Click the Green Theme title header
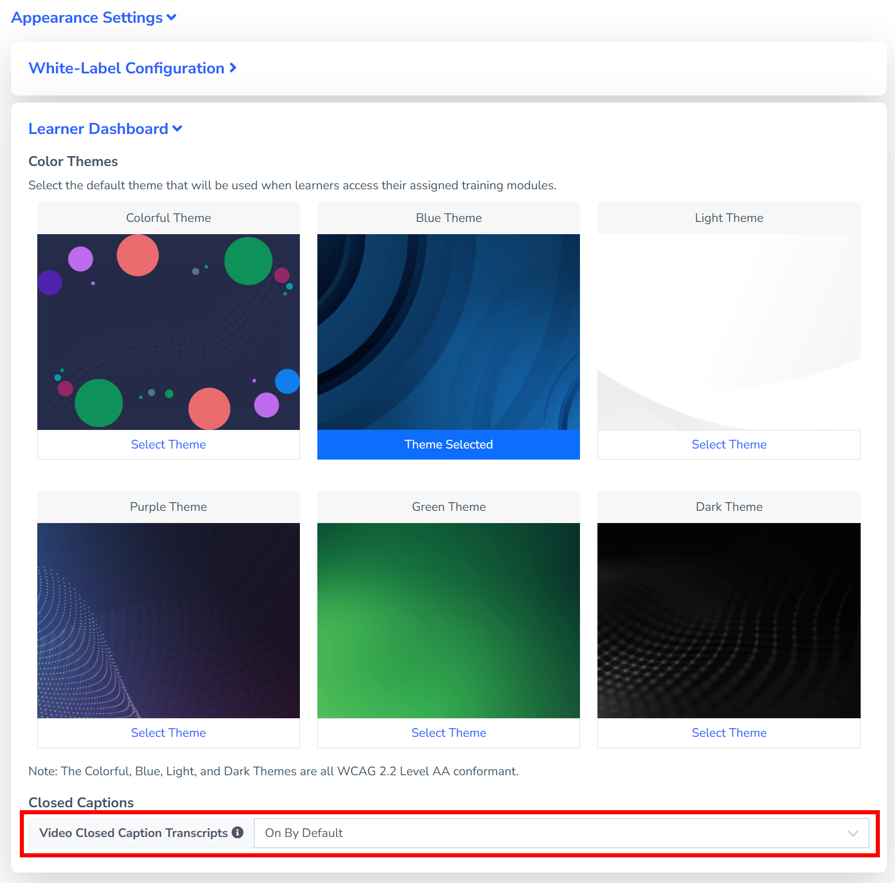Viewport: 895px width, 883px height. coord(448,507)
